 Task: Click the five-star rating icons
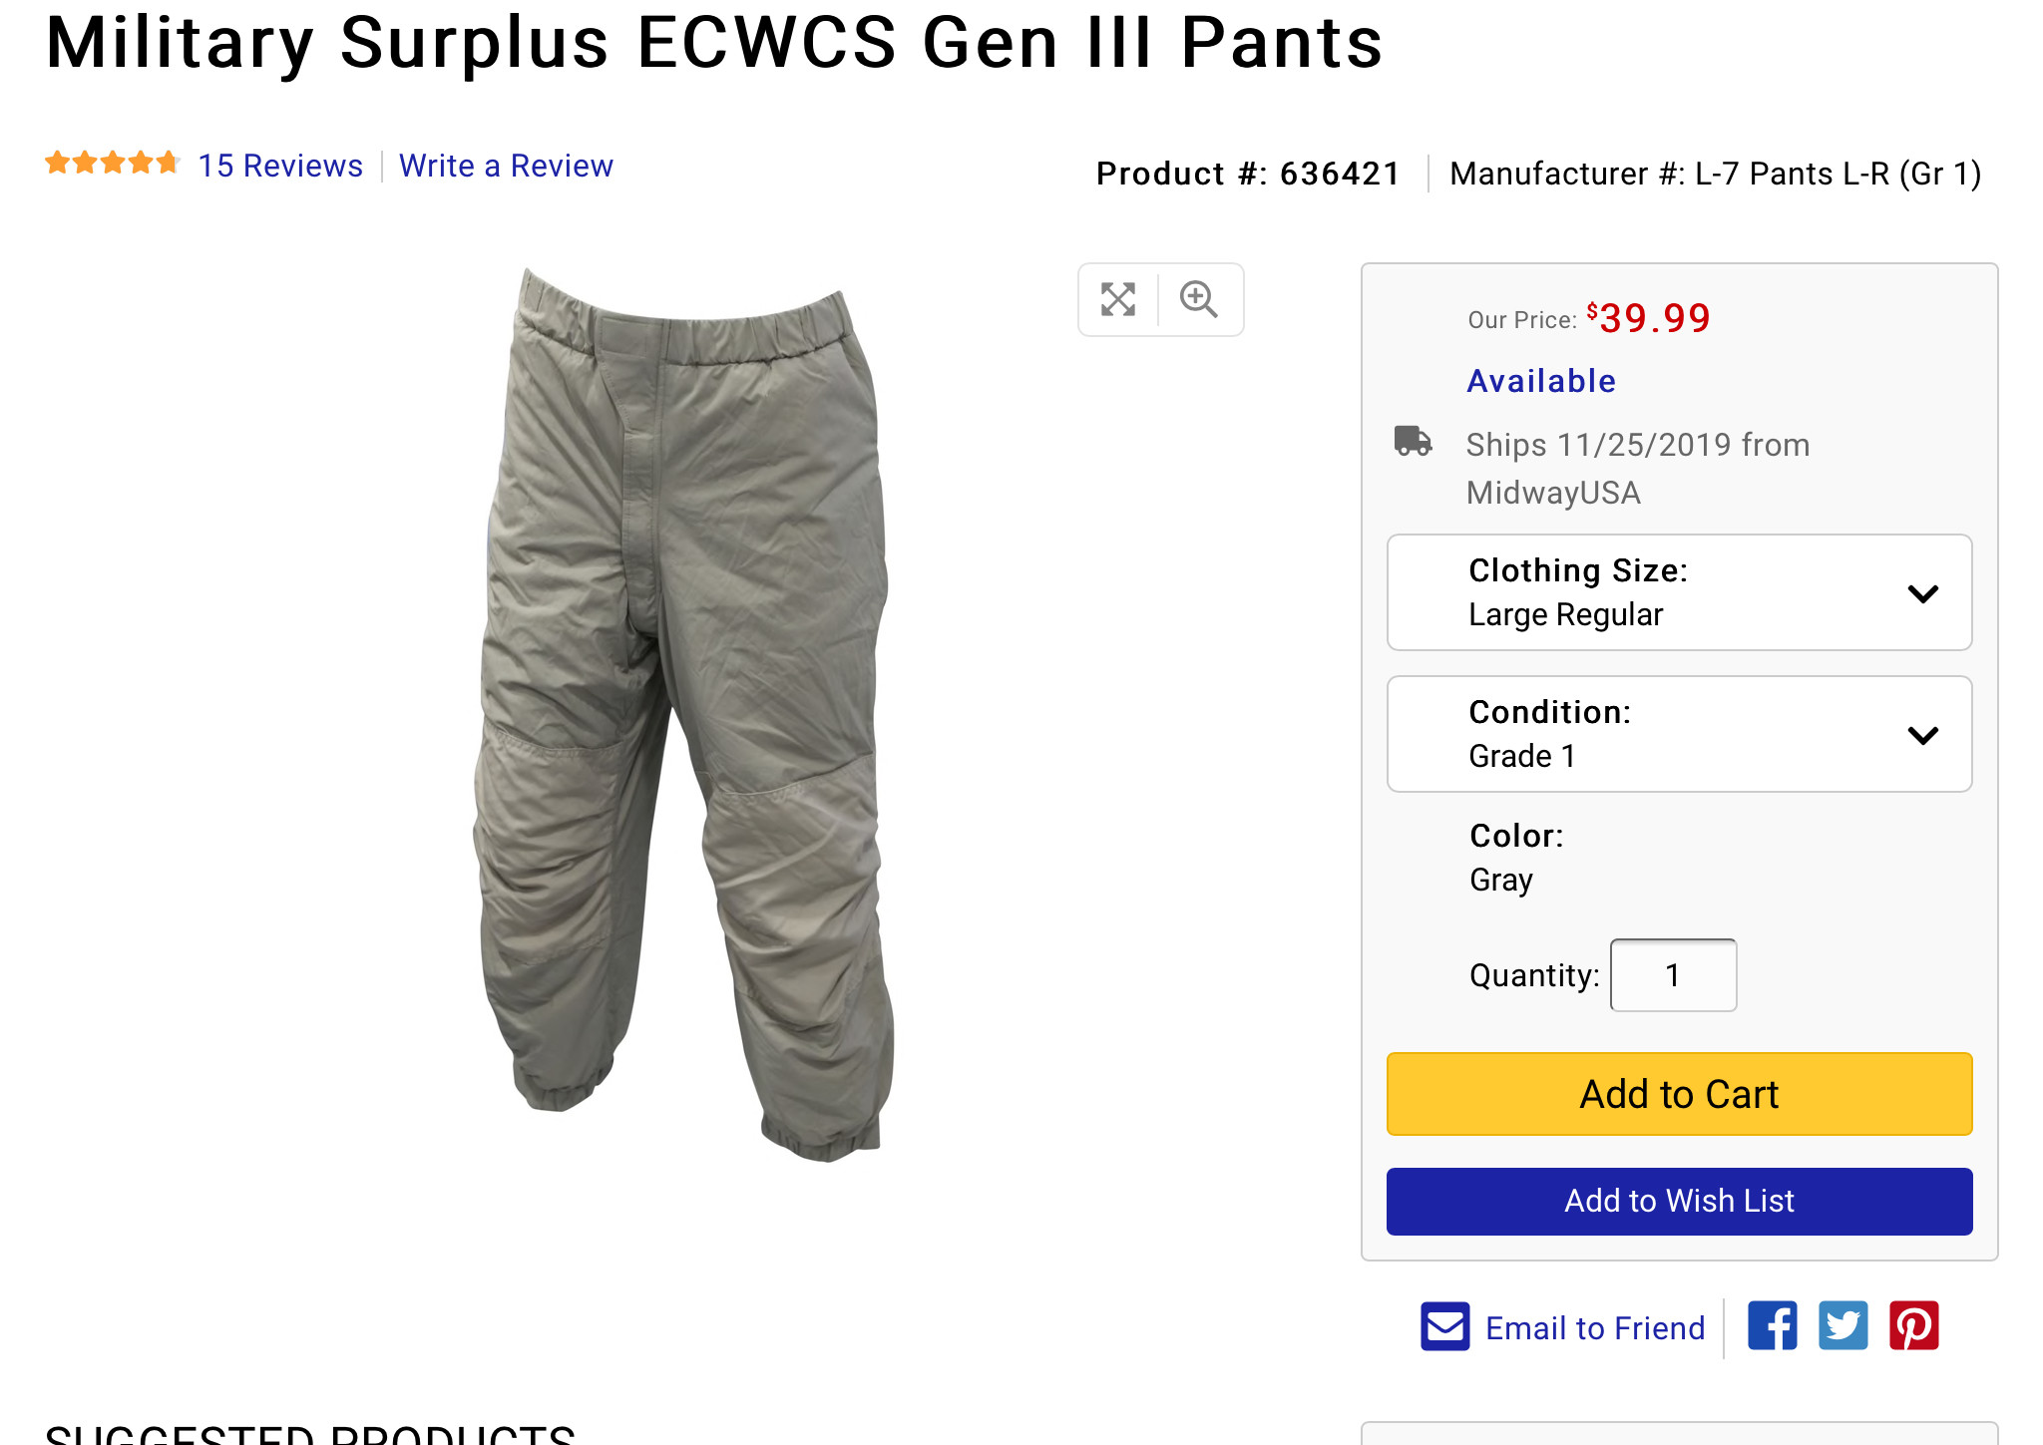[112, 163]
